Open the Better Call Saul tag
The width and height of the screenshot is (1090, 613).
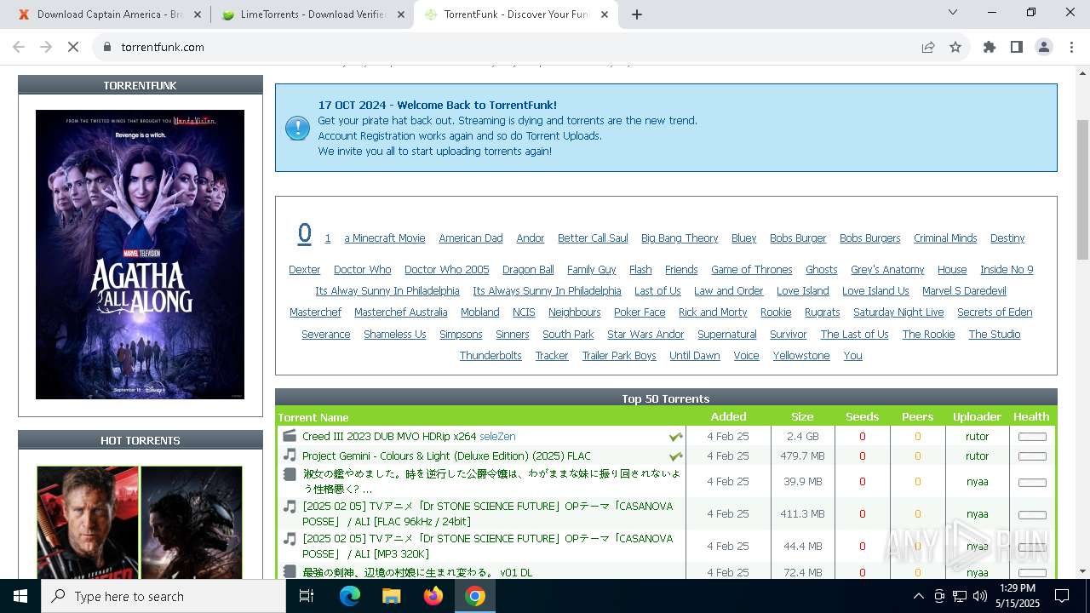(x=593, y=238)
